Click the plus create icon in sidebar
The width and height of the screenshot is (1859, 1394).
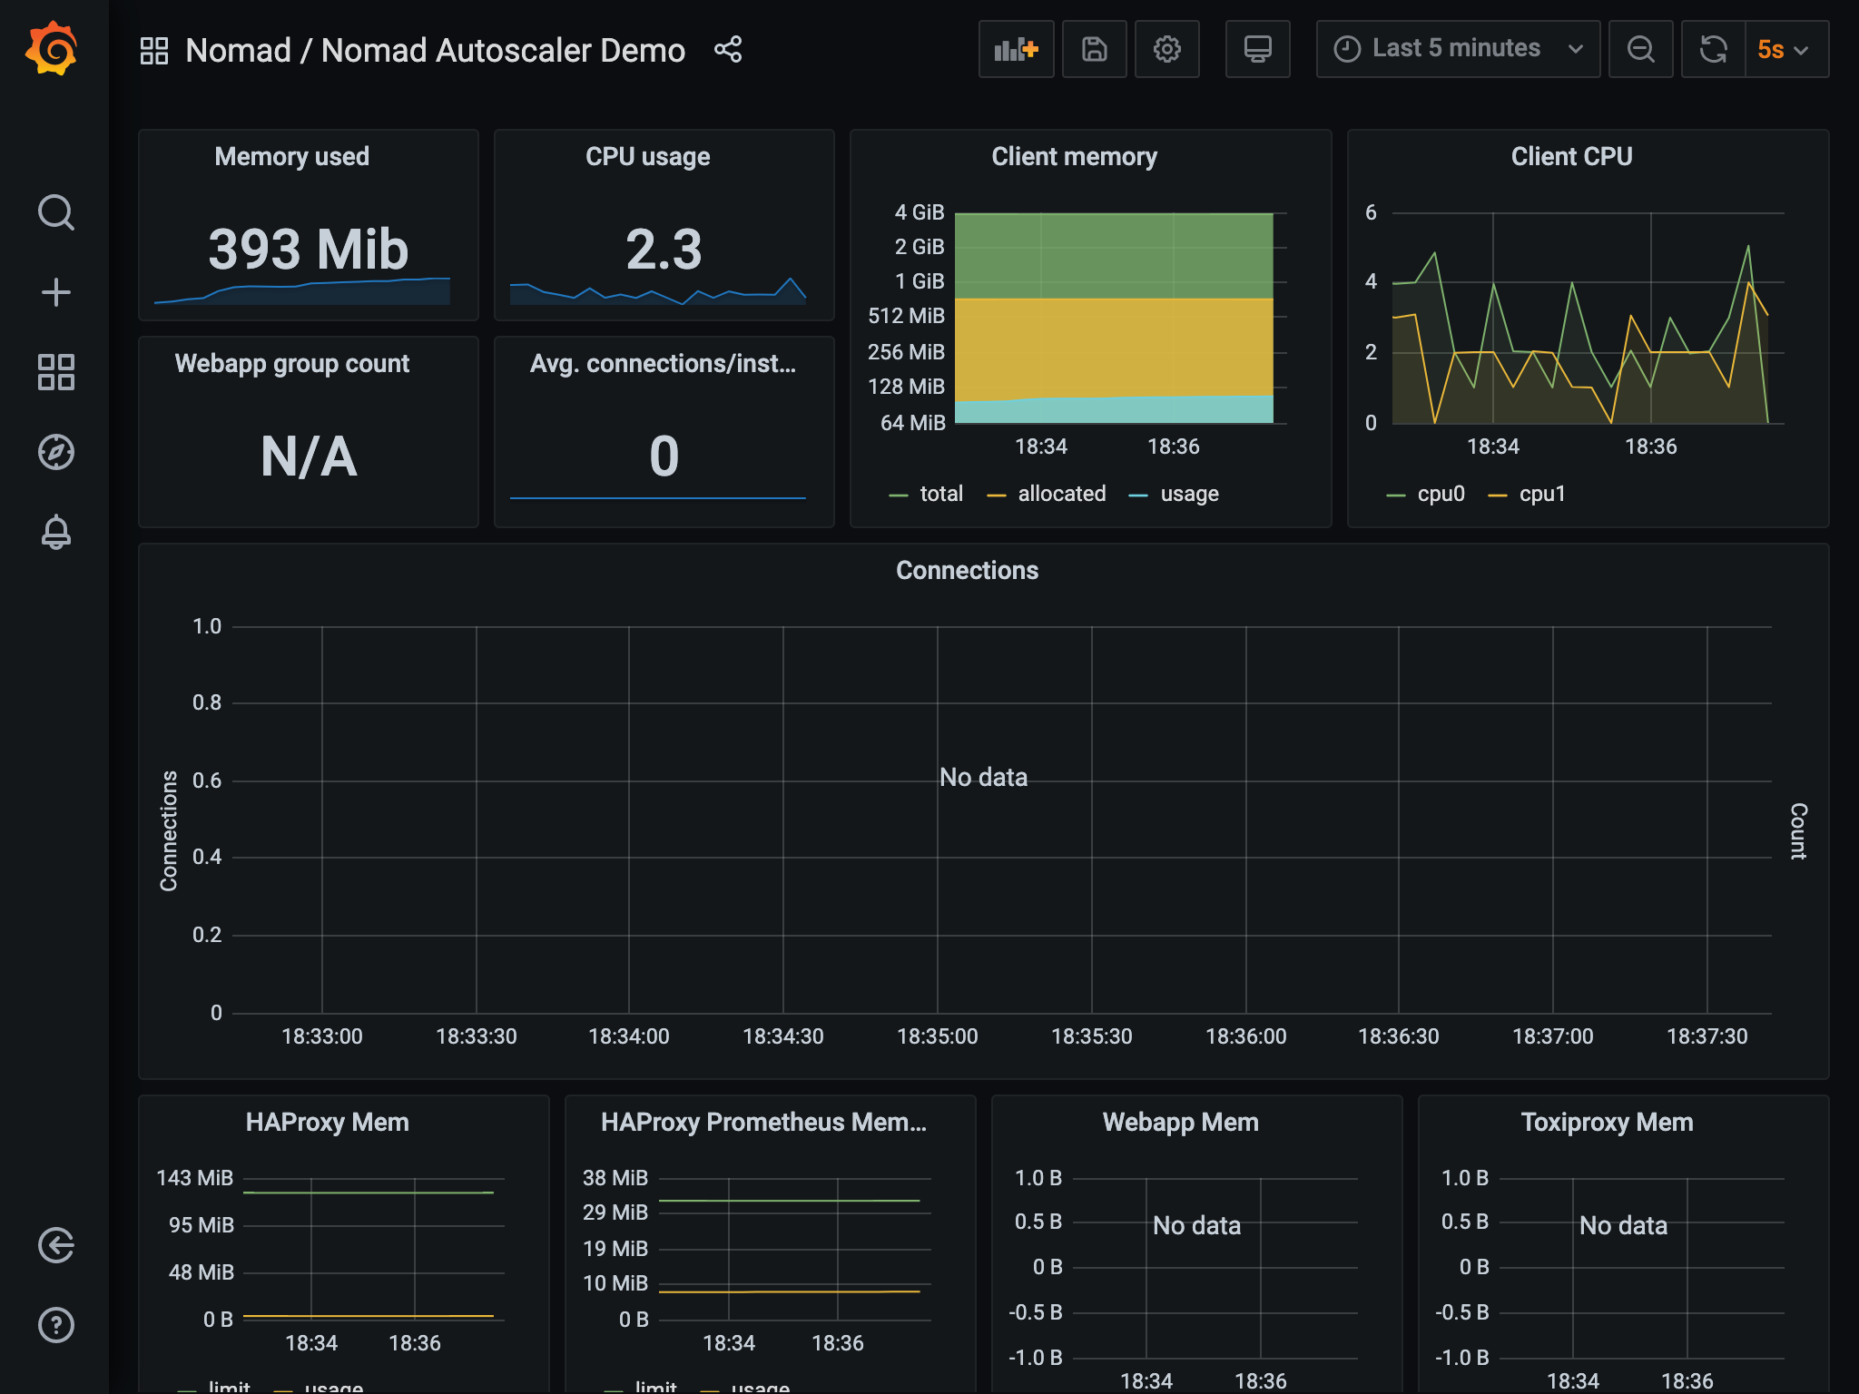(55, 292)
